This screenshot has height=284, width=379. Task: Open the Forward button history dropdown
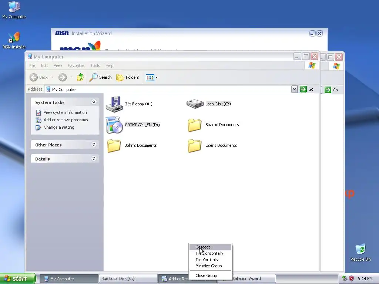[x=71, y=77]
